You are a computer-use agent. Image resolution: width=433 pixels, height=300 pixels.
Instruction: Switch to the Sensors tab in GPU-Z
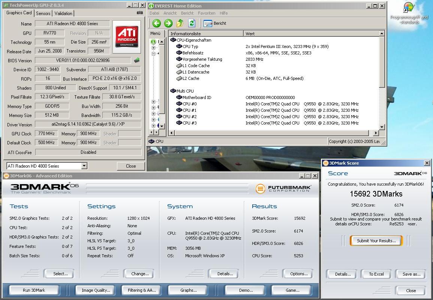point(43,13)
